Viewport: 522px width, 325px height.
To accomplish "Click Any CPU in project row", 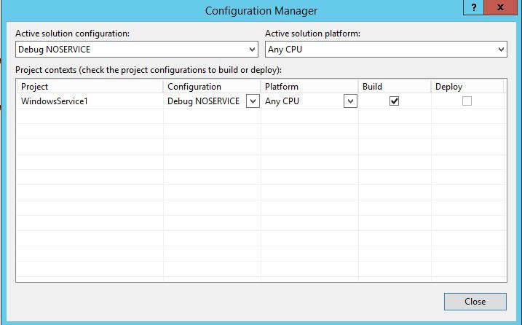I will [282, 101].
